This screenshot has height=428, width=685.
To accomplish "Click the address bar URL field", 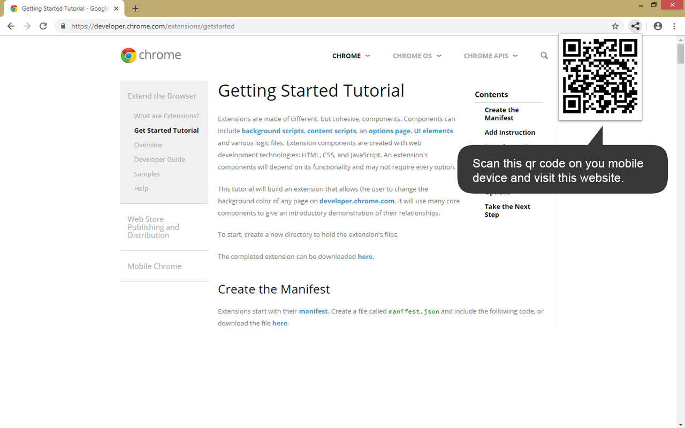I will tap(340, 26).
